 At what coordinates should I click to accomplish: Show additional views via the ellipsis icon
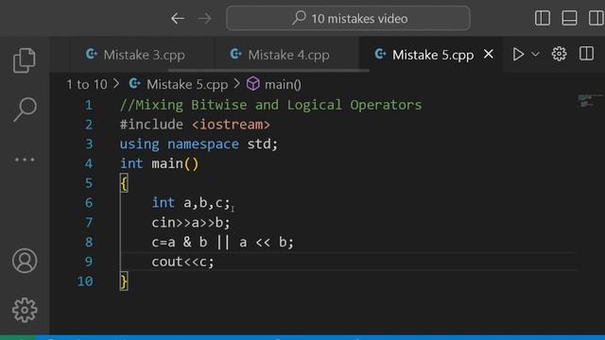pyautogui.click(x=25, y=160)
